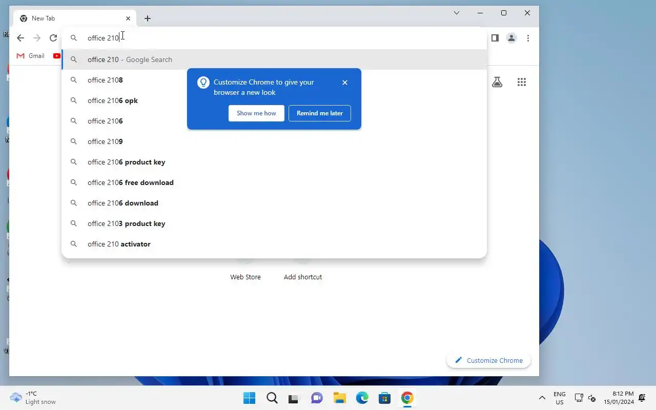Open File Explorer from taskbar
The height and width of the screenshot is (410, 656).
340,398
